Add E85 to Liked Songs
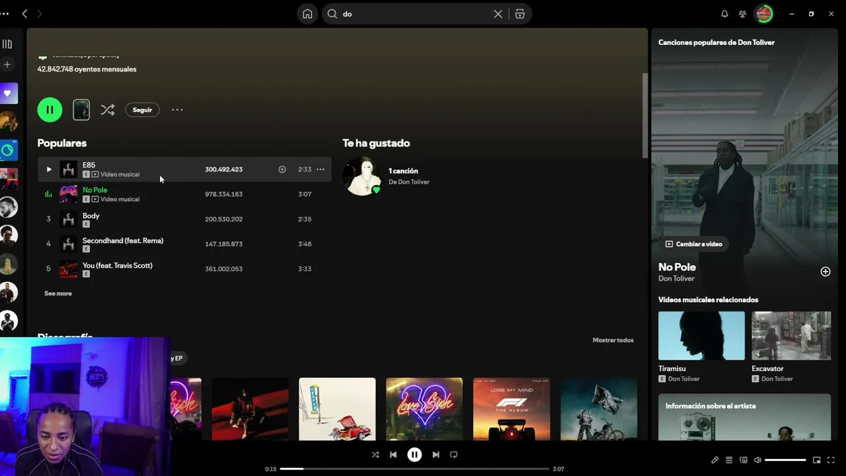 pos(282,169)
